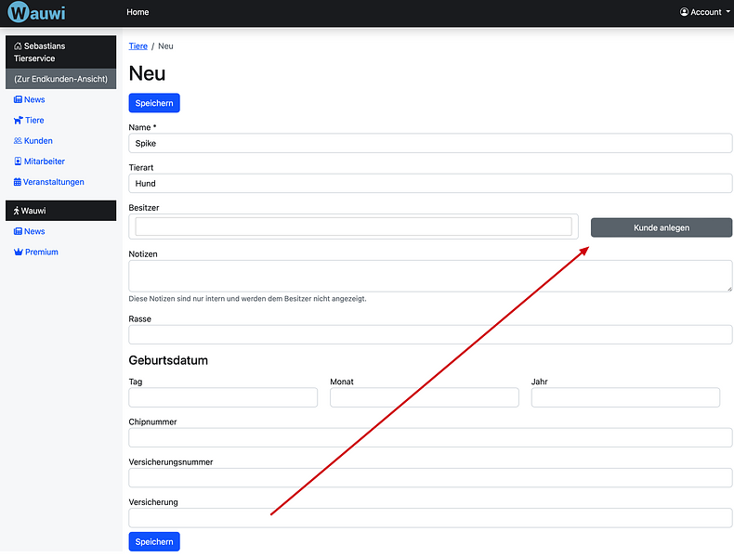Image resolution: width=734 pixels, height=557 pixels.
Task: Click the dog icon next to Tiere
Action: click(x=18, y=120)
